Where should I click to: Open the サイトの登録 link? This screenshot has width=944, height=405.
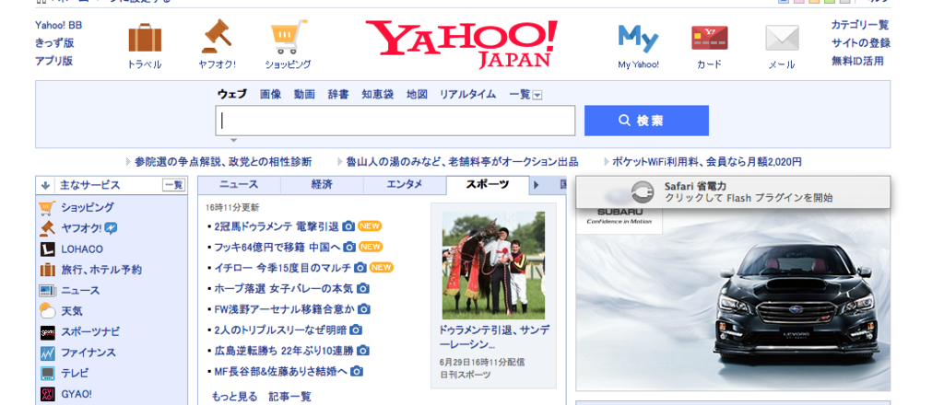(x=861, y=43)
